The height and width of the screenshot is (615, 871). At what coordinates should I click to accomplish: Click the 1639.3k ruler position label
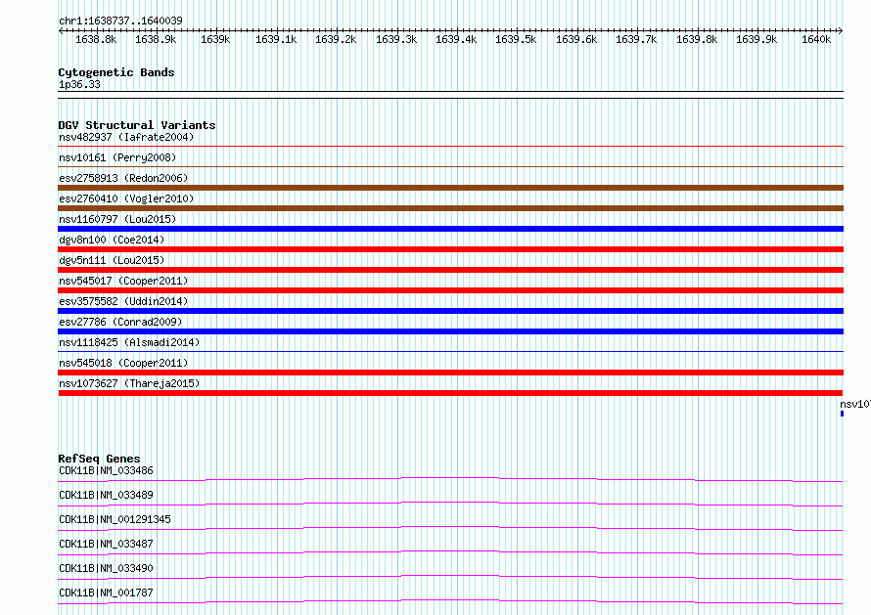[x=396, y=39]
